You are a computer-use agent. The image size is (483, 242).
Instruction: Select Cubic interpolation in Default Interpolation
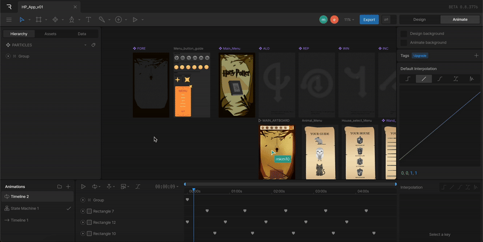point(440,79)
